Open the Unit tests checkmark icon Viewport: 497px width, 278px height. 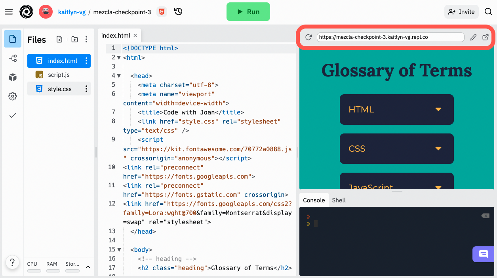[13, 115]
